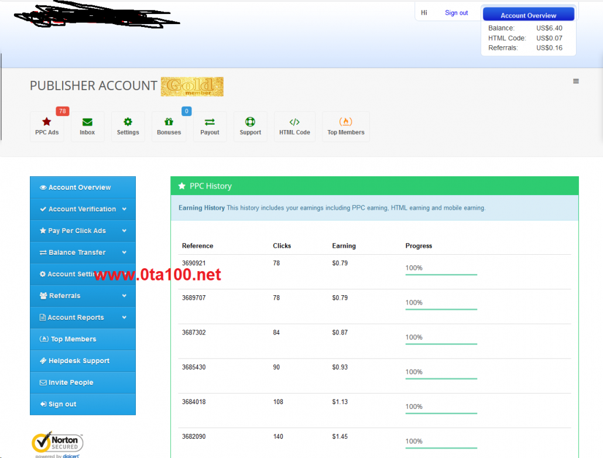Open the Bonuses gift icon

(169, 122)
